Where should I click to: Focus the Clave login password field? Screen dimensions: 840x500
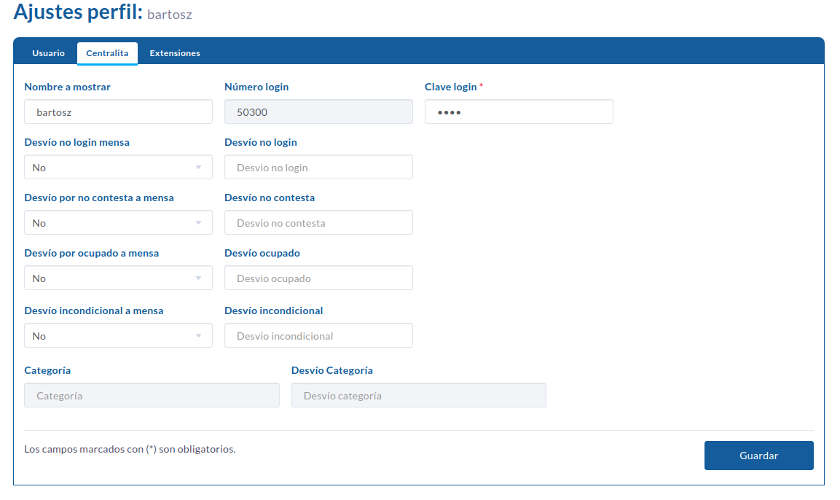[x=519, y=112]
